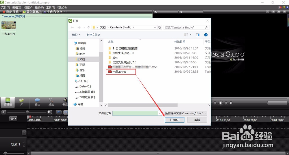This screenshot has height=155, width=289.
Task: Open the 工具(T) menu
Action: pyautogui.click(x=51, y=7)
